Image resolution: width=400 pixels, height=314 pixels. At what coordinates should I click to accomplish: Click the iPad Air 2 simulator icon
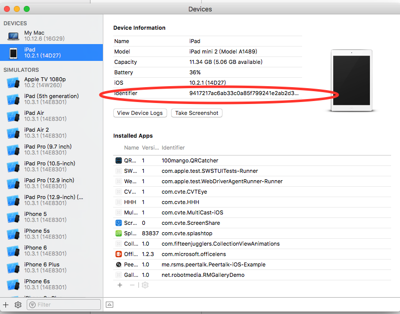(x=13, y=133)
